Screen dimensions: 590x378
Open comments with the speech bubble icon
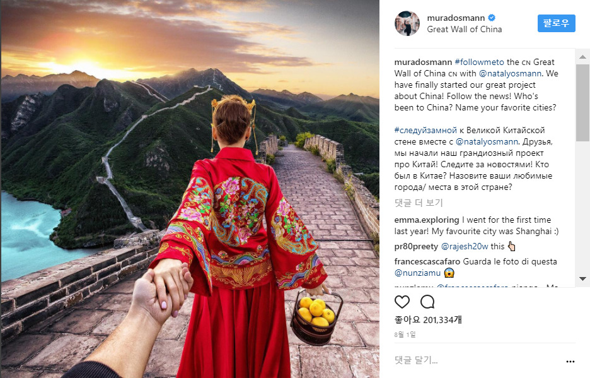[x=427, y=302]
